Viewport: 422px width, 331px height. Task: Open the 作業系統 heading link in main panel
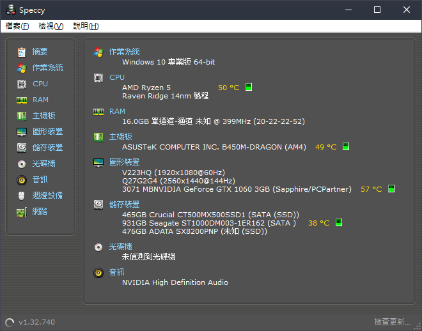[x=124, y=52]
